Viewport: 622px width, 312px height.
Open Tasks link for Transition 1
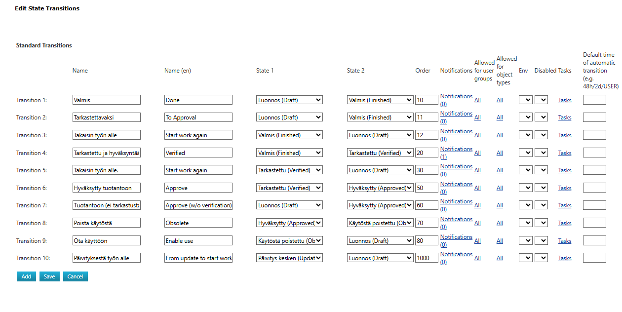click(x=565, y=100)
